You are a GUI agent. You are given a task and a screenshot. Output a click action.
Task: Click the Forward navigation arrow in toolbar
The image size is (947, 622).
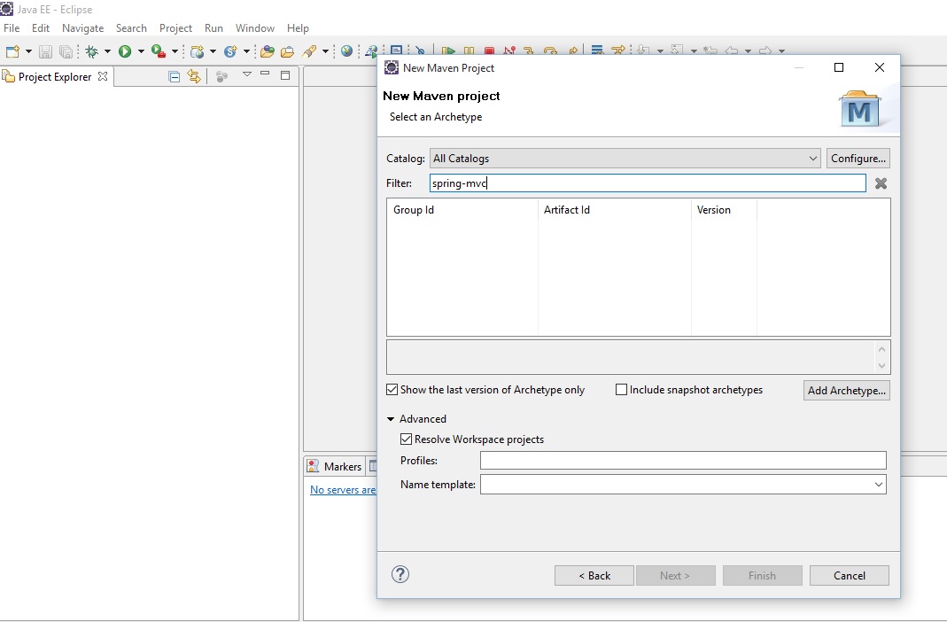[x=765, y=51]
